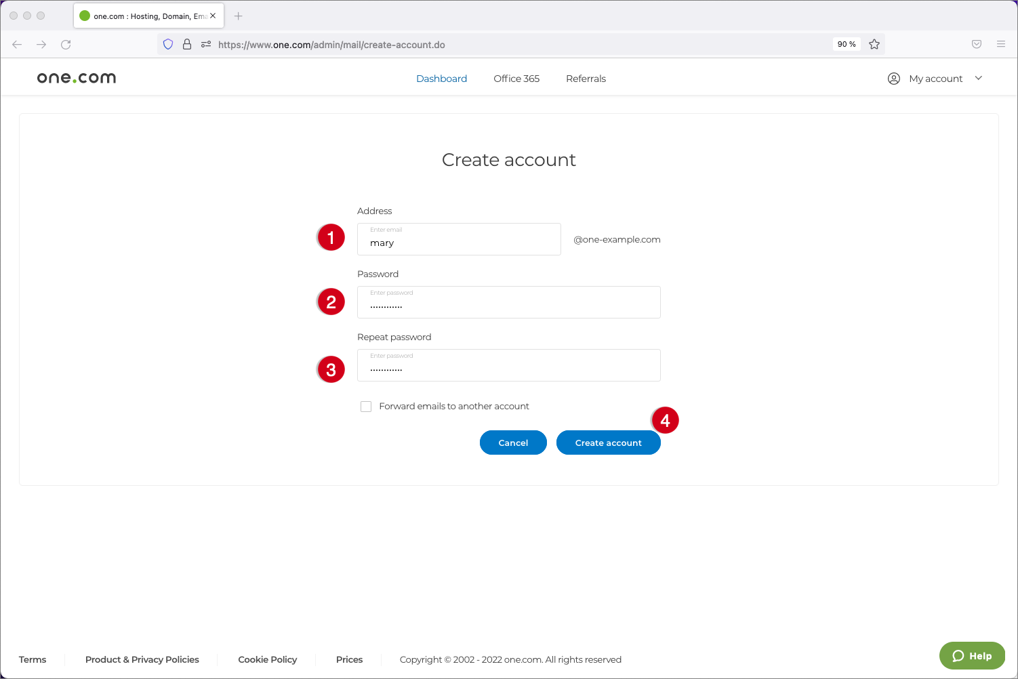The height and width of the screenshot is (679, 1018).
Task: Open the browser hamburger menu
Action: pyautogui.click(x=1001, y=44)
